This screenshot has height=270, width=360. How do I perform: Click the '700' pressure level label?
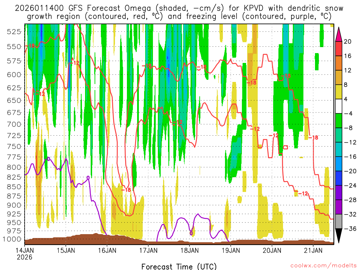14,124
